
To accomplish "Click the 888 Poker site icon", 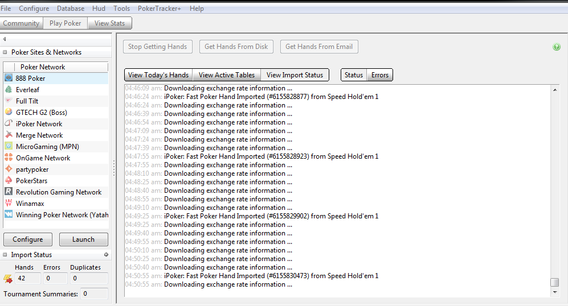I will [9, 78].
